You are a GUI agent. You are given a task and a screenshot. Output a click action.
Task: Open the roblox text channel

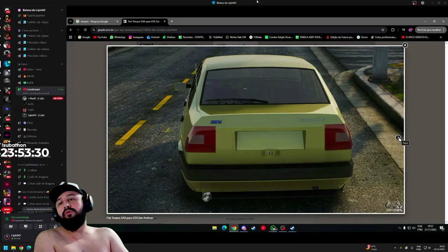[x=40, y=170]
